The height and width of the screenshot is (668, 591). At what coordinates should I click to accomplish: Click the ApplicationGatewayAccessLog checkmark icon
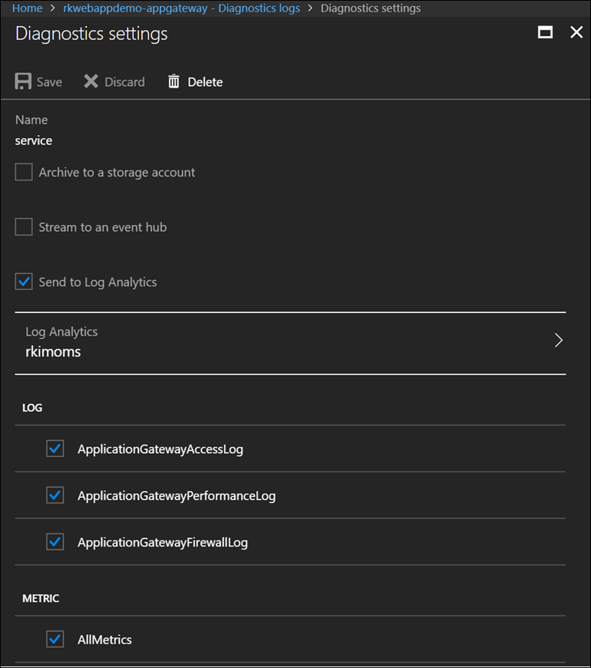[x=54, y=448]
